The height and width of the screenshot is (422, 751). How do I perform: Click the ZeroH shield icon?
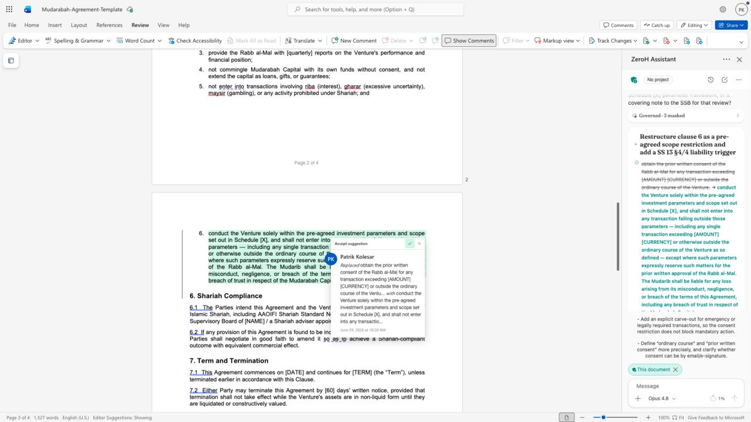click(x=634, y=80)
